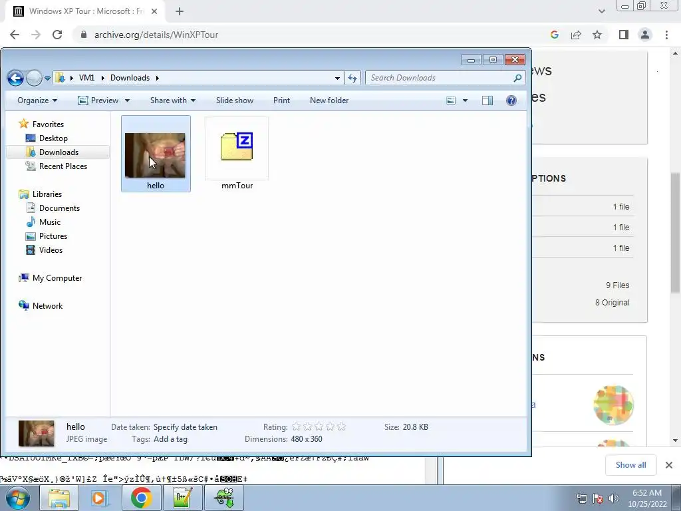
Task: Reload the archive.org page
Action: (57, 35)
